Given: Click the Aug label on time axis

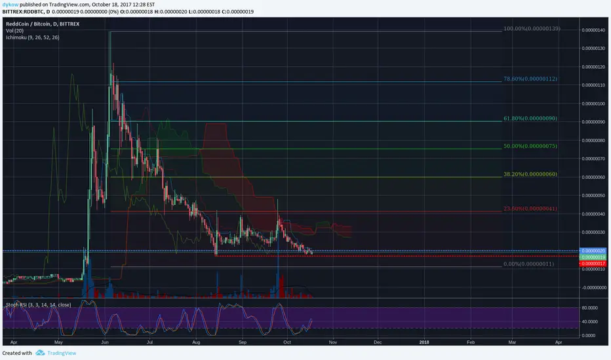Looking at the screenshot, I should tap(196, 342).
